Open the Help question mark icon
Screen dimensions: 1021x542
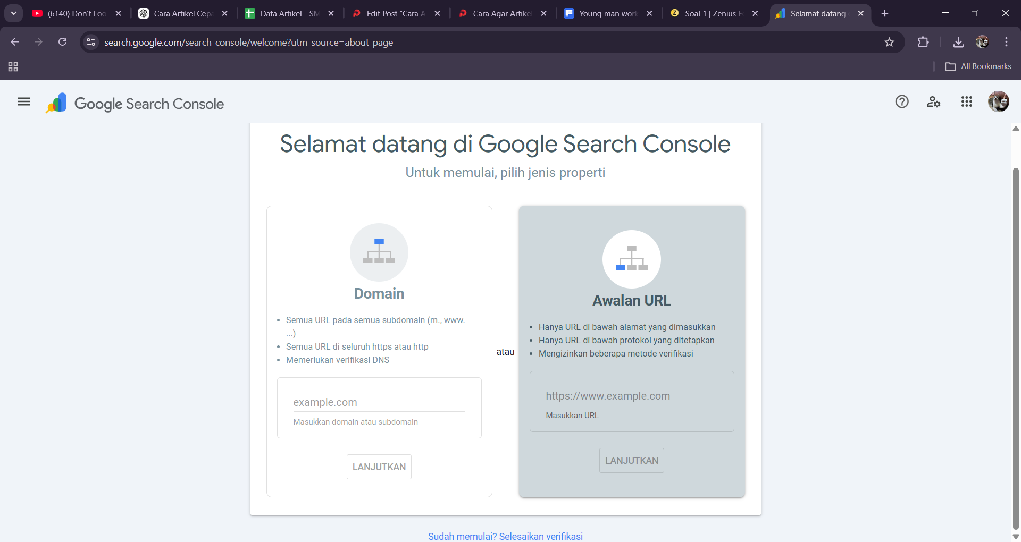pos(902,101)
